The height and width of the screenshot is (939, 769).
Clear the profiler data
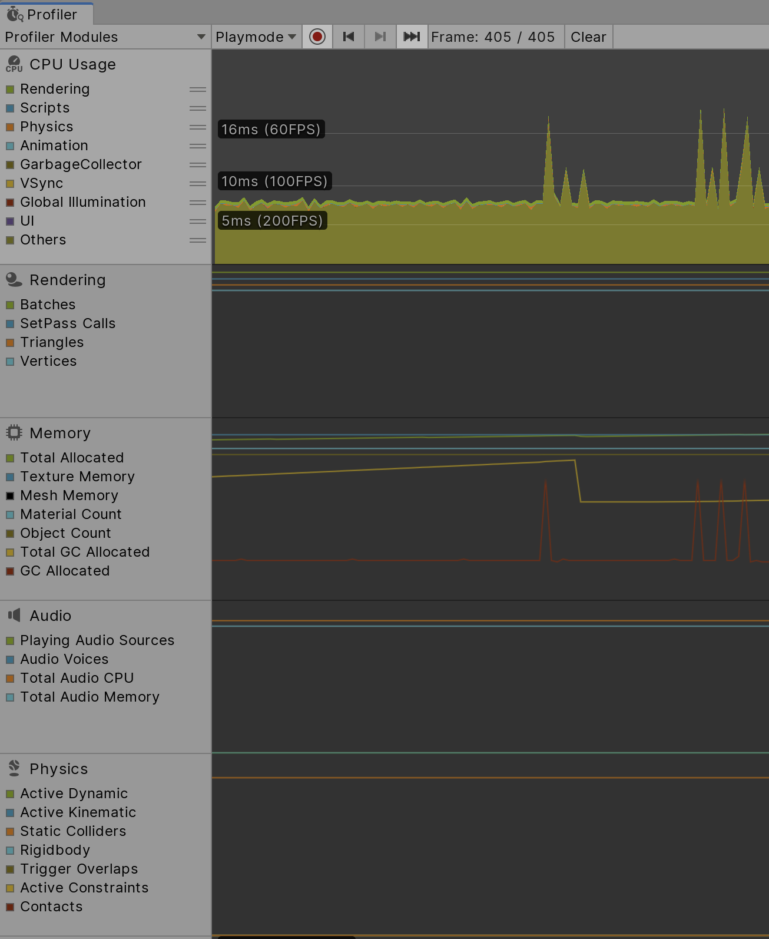pyautogui.click(x=588, y=37)
